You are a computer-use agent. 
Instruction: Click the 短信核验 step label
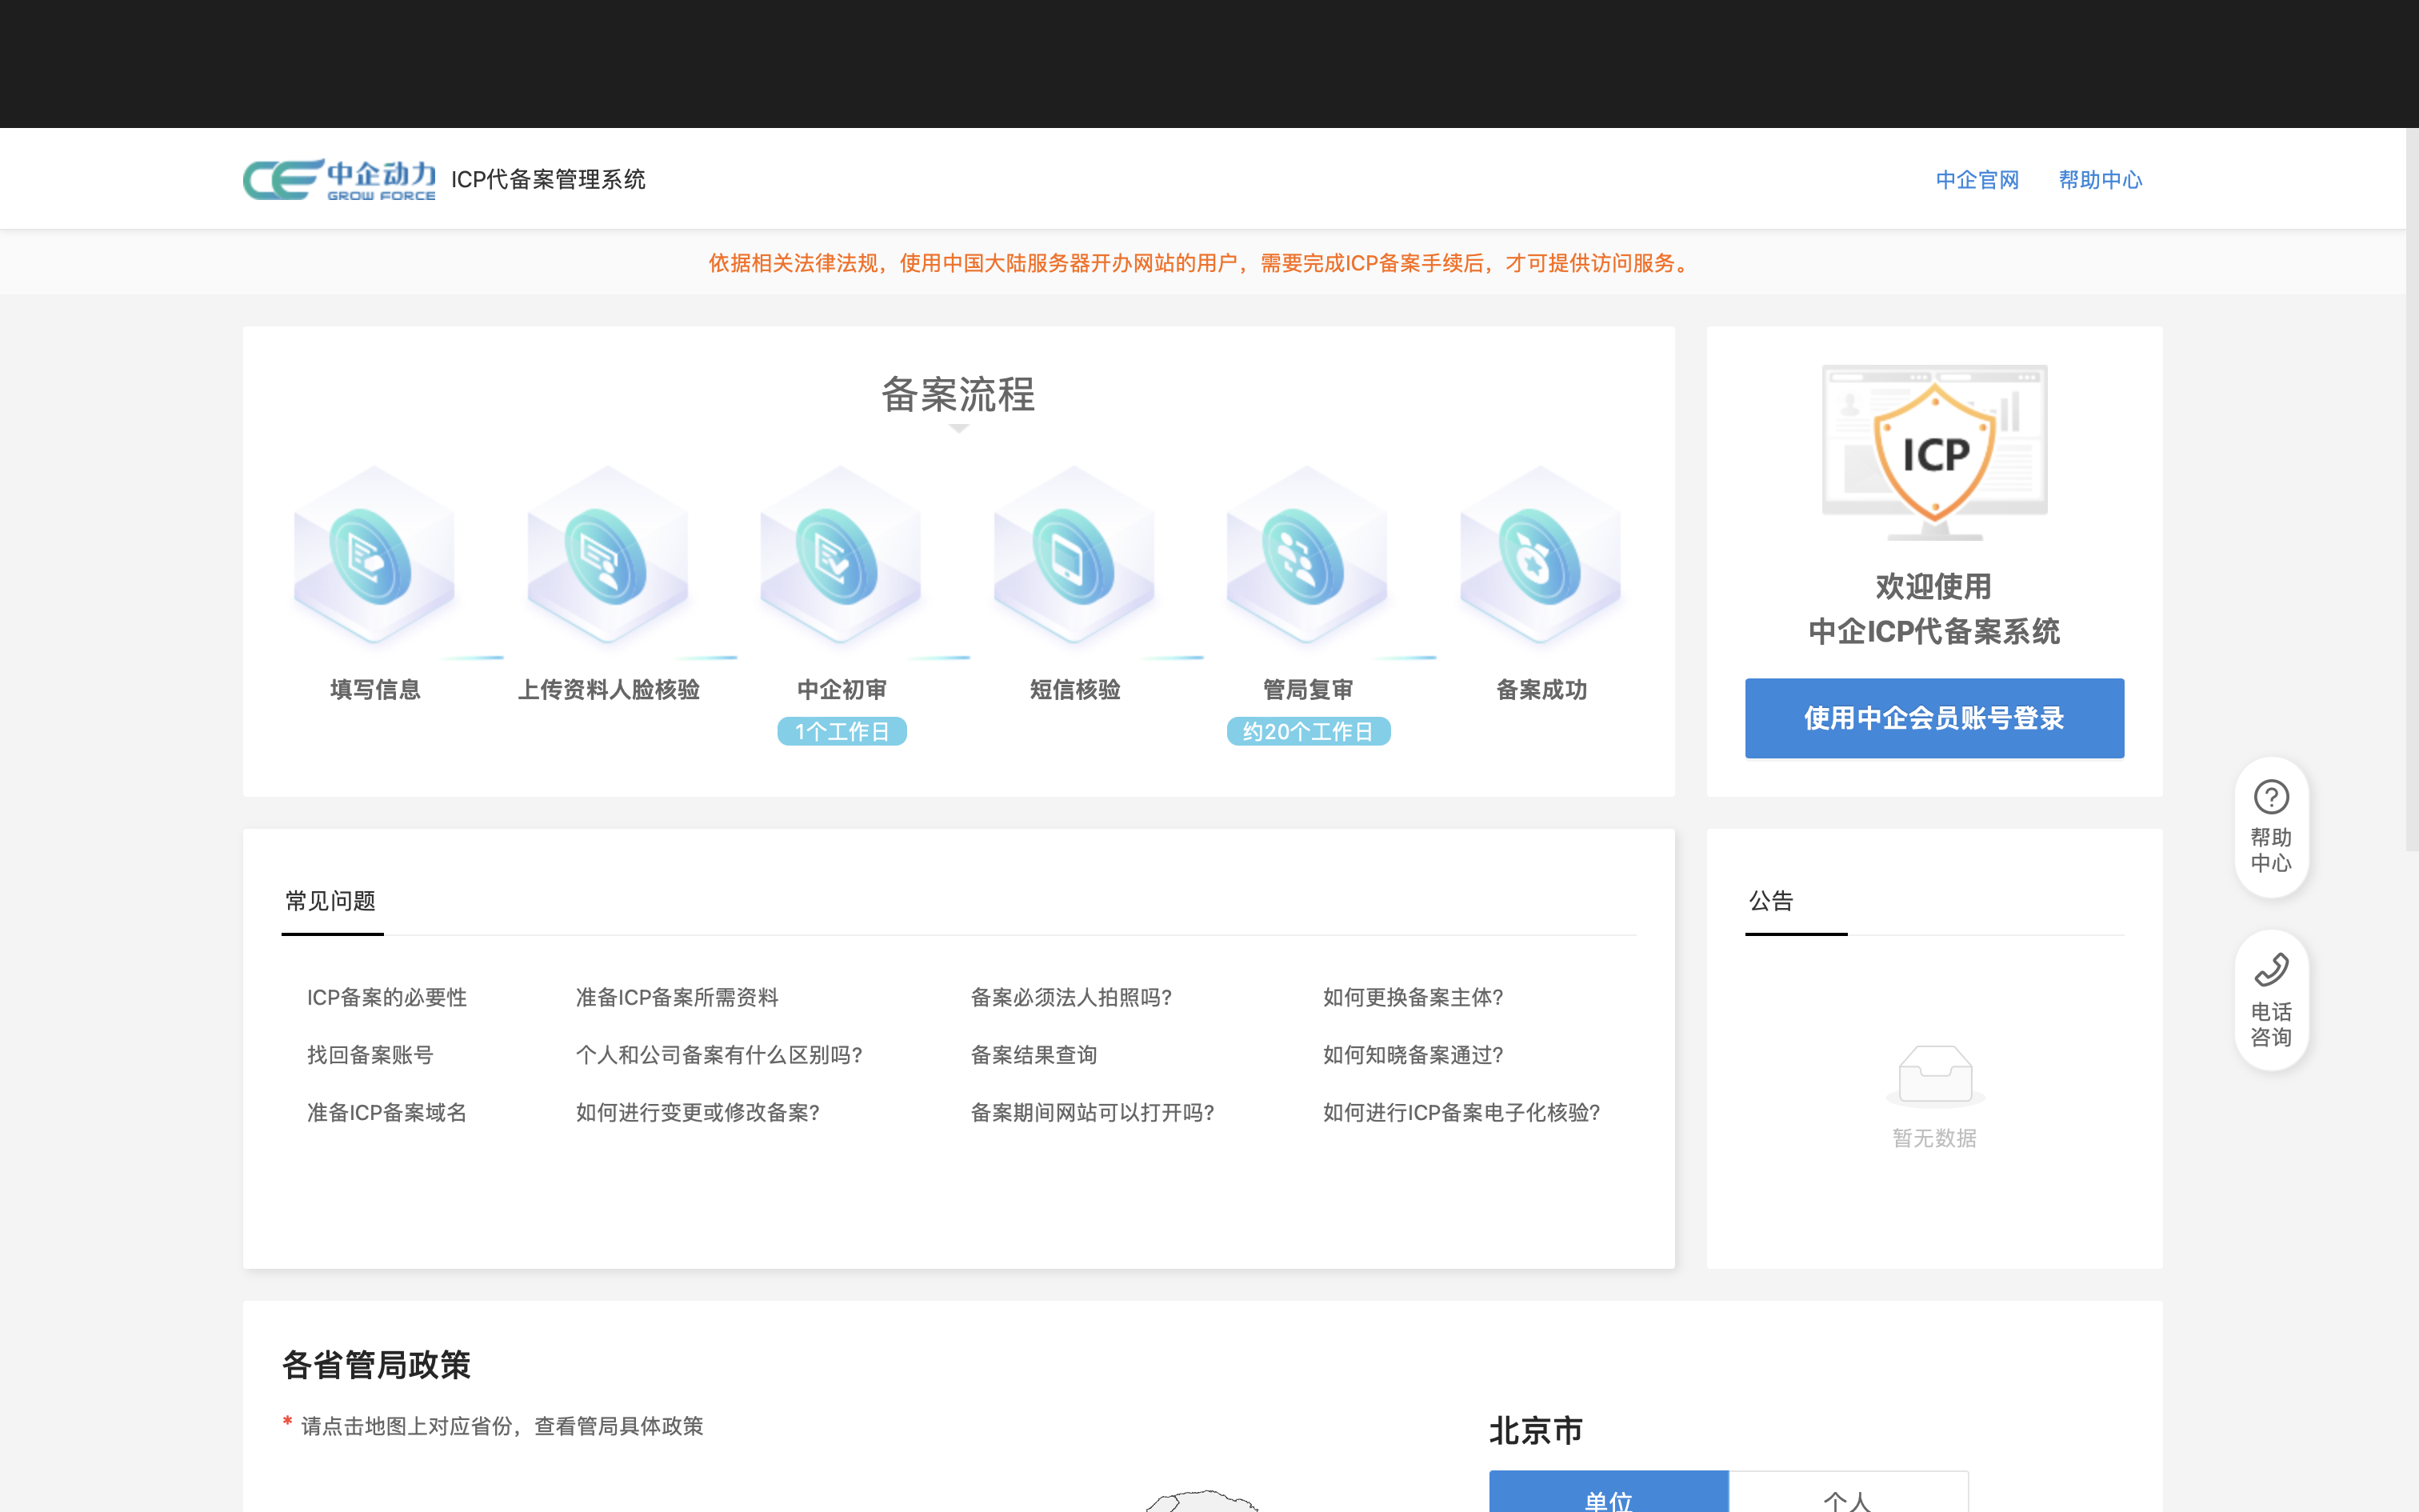coord(1074,690)
